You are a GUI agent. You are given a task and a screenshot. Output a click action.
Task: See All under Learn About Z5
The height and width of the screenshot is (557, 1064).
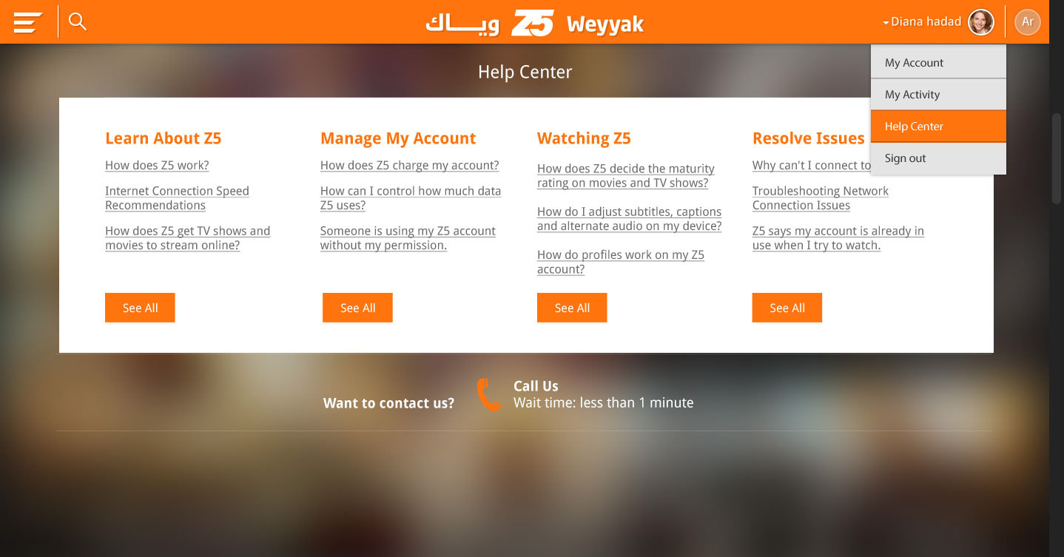(140, 308)
